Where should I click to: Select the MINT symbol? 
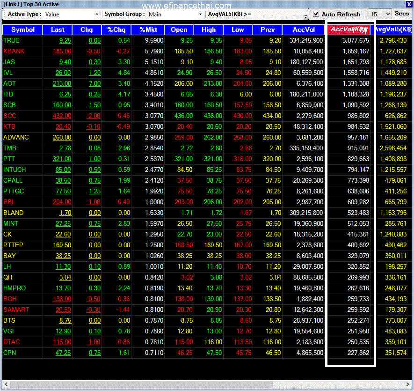[11, 224]
